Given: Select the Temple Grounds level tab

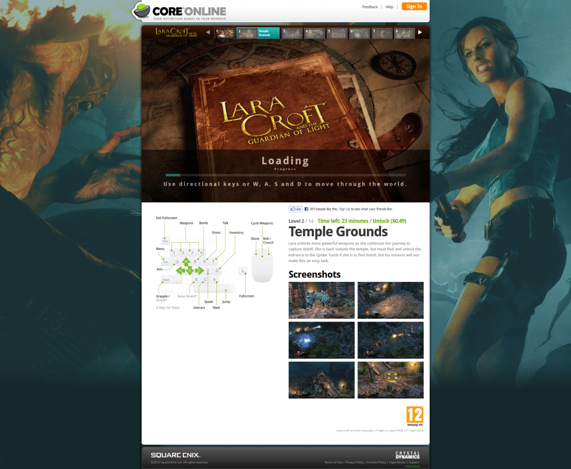Looking at the screenshot, I should click(x=258, y=33).
